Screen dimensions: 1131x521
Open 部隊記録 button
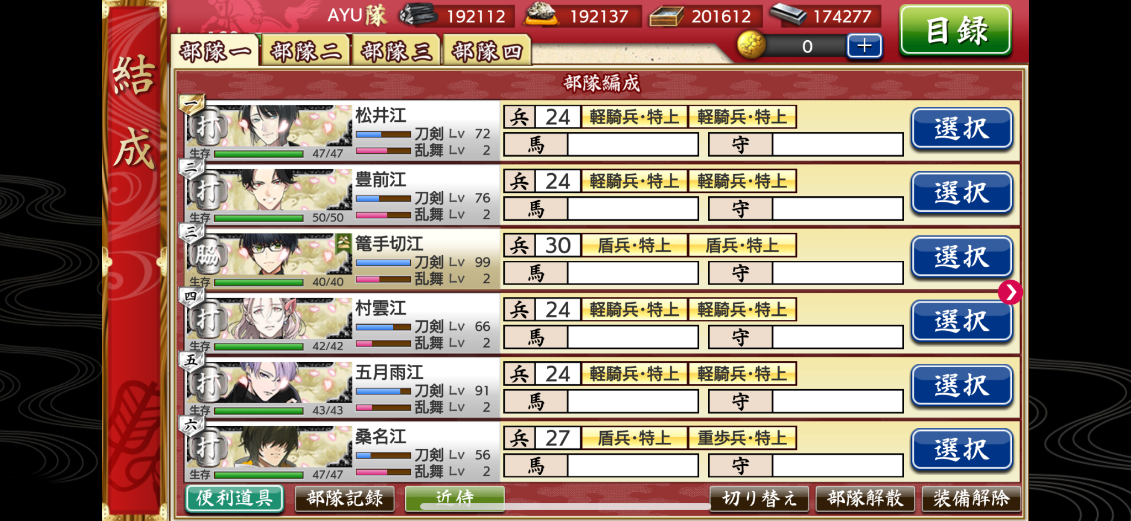click(x=345, y=498)
